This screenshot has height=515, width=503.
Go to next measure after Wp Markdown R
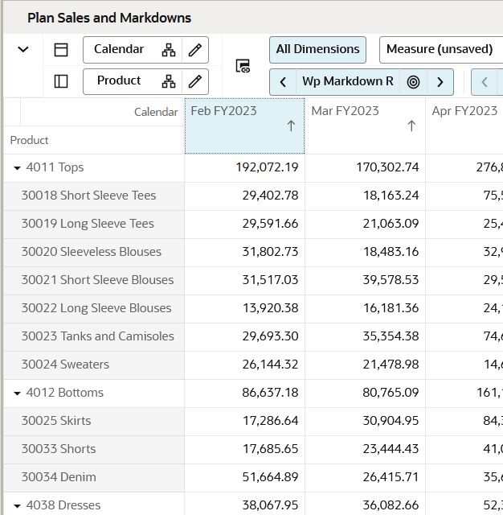pyautogui.click(x=440, y=82)
